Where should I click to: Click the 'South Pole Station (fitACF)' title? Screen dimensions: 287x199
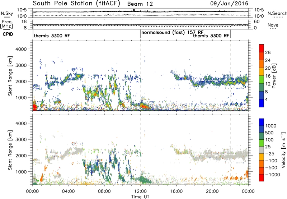click(x=76, y=4)
